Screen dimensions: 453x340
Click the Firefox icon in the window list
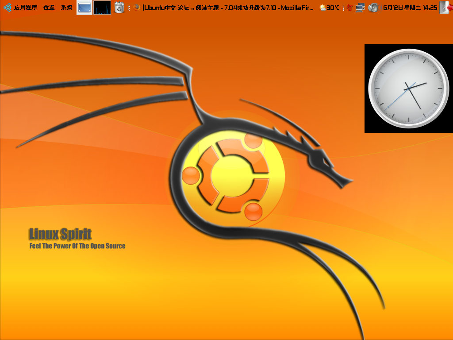pyautogui.click(x=137, y=8)
